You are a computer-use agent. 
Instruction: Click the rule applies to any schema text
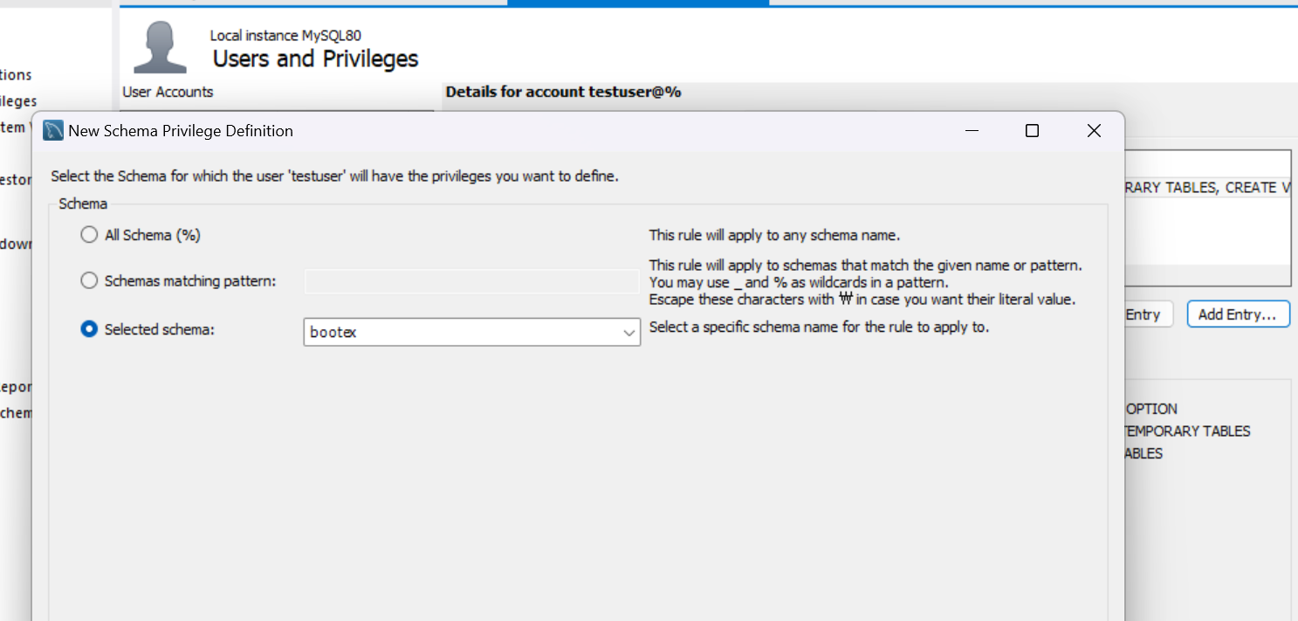pyautogui.click(x=774, y=236)
